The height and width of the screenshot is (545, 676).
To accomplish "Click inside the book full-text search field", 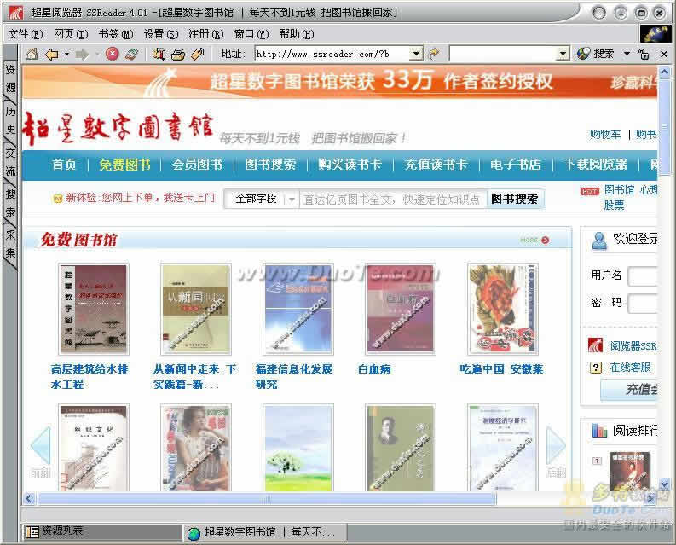I will pos(392,200).
